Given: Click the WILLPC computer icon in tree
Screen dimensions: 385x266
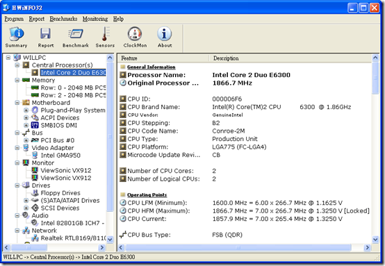Looking at the screenshot, I should [17, 58].
